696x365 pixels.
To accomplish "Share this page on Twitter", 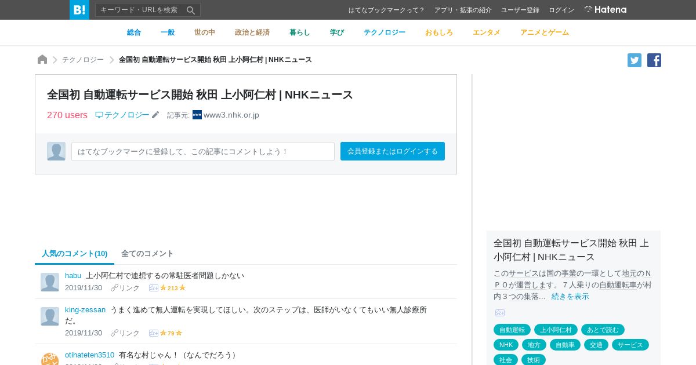I will (x=635, y=60).
